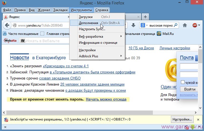Go to Home page via house icon
Viewport: 204px width, 131px height.
185,25
